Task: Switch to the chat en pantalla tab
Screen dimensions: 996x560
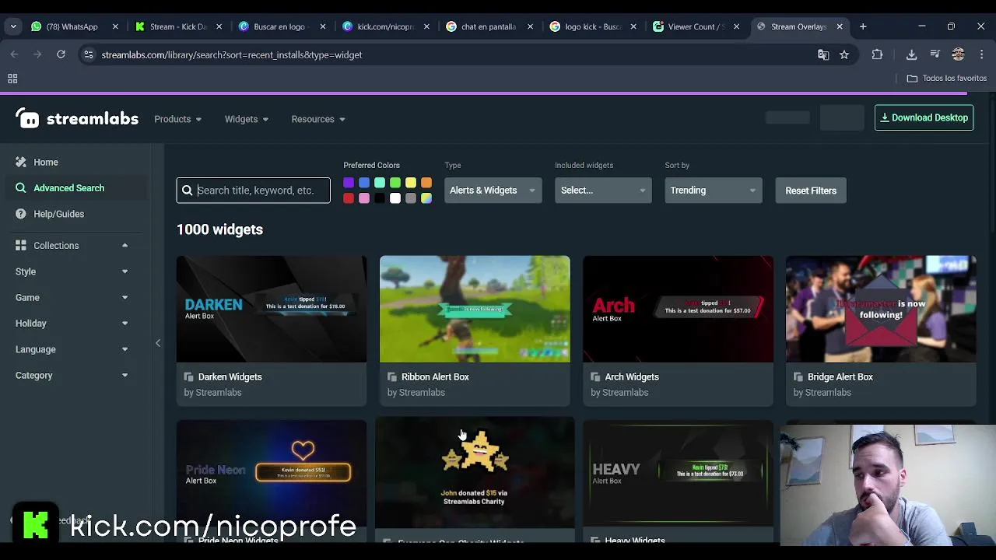Action: [x=489, y=26]
